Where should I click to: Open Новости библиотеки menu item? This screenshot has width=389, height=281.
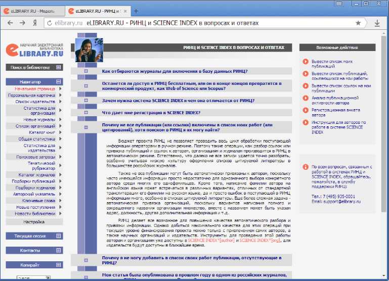pos(35,213)
